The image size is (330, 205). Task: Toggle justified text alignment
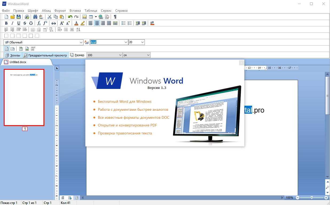point(109,23)
